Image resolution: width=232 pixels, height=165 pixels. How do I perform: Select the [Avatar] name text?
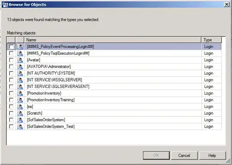34,60
